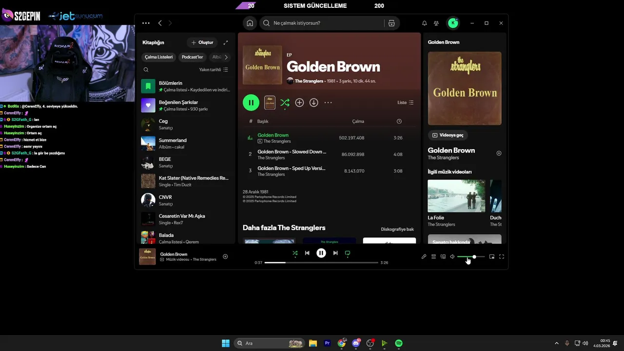Open the notifications bell
Image resolution: width=624 pixels, height=351 pixels.
pos(424,23)
